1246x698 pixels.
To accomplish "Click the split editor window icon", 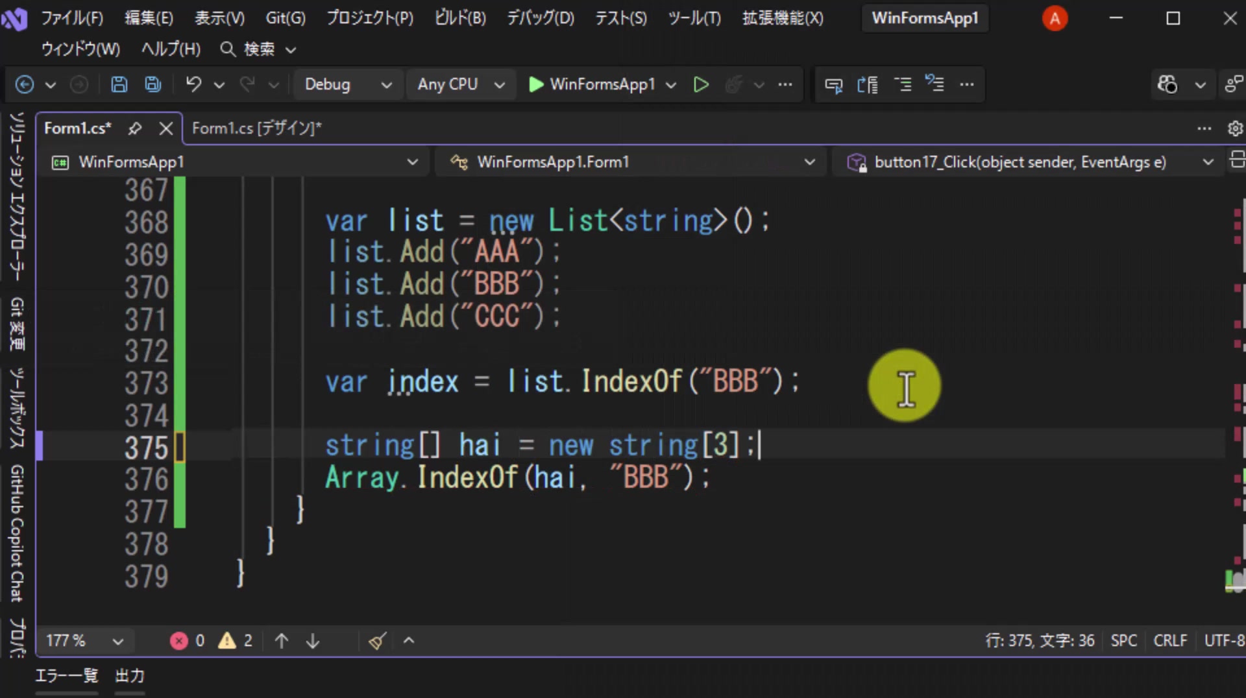I will (1238, 160).
